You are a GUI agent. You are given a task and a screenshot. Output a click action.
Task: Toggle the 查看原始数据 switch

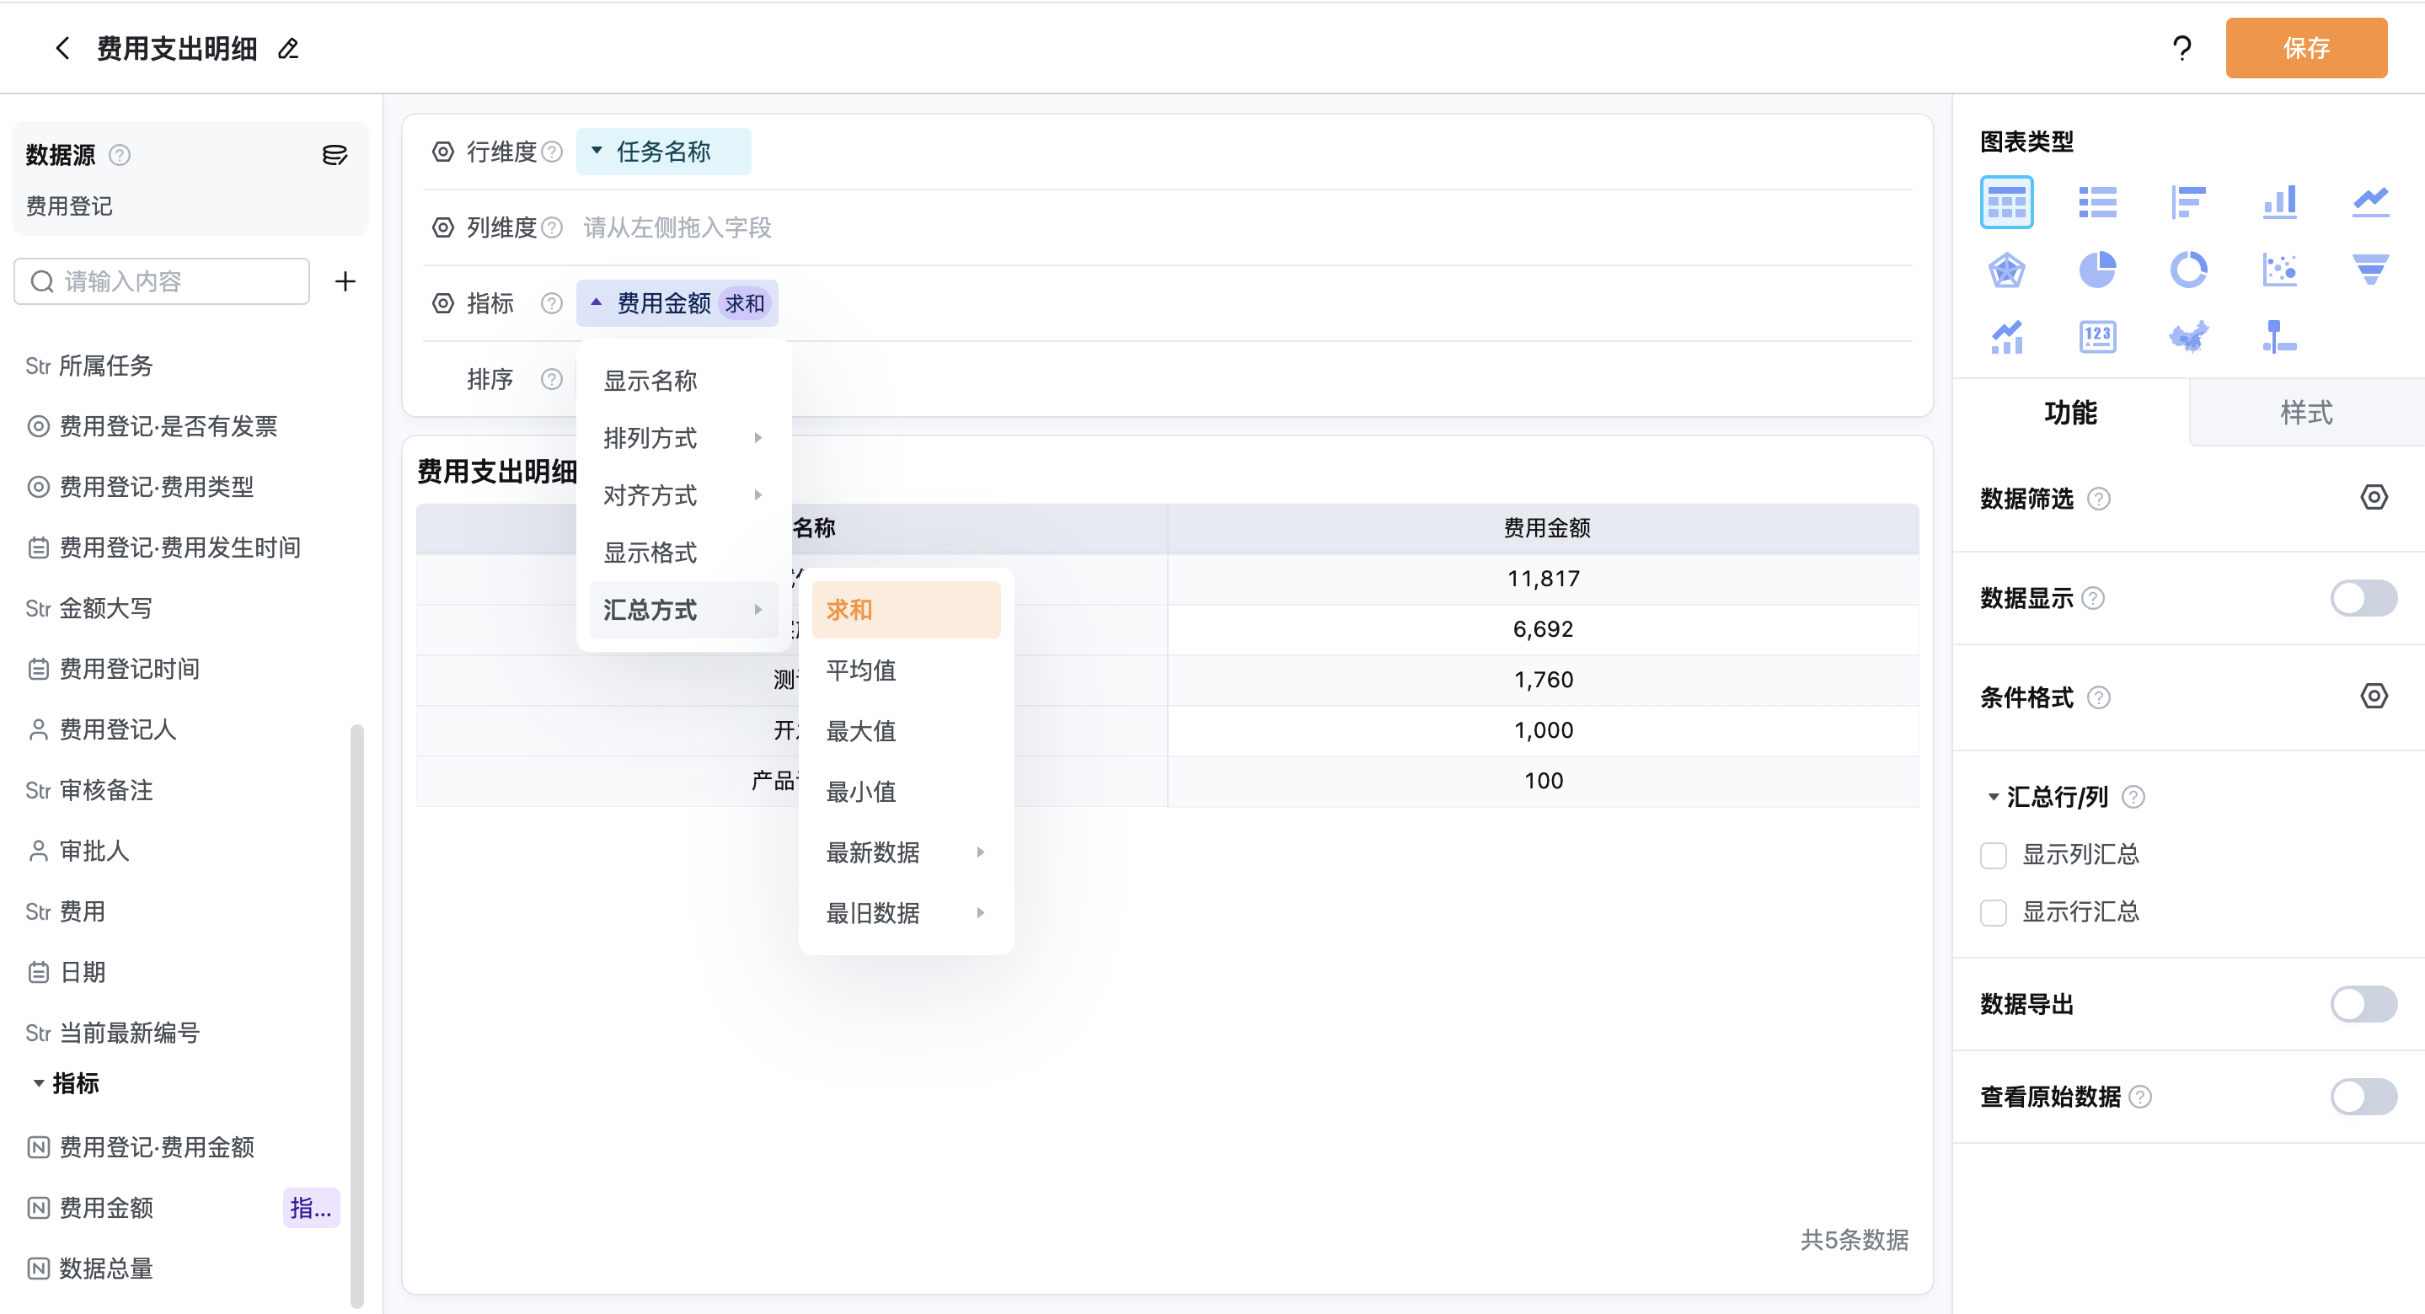pos(2363,1096)
